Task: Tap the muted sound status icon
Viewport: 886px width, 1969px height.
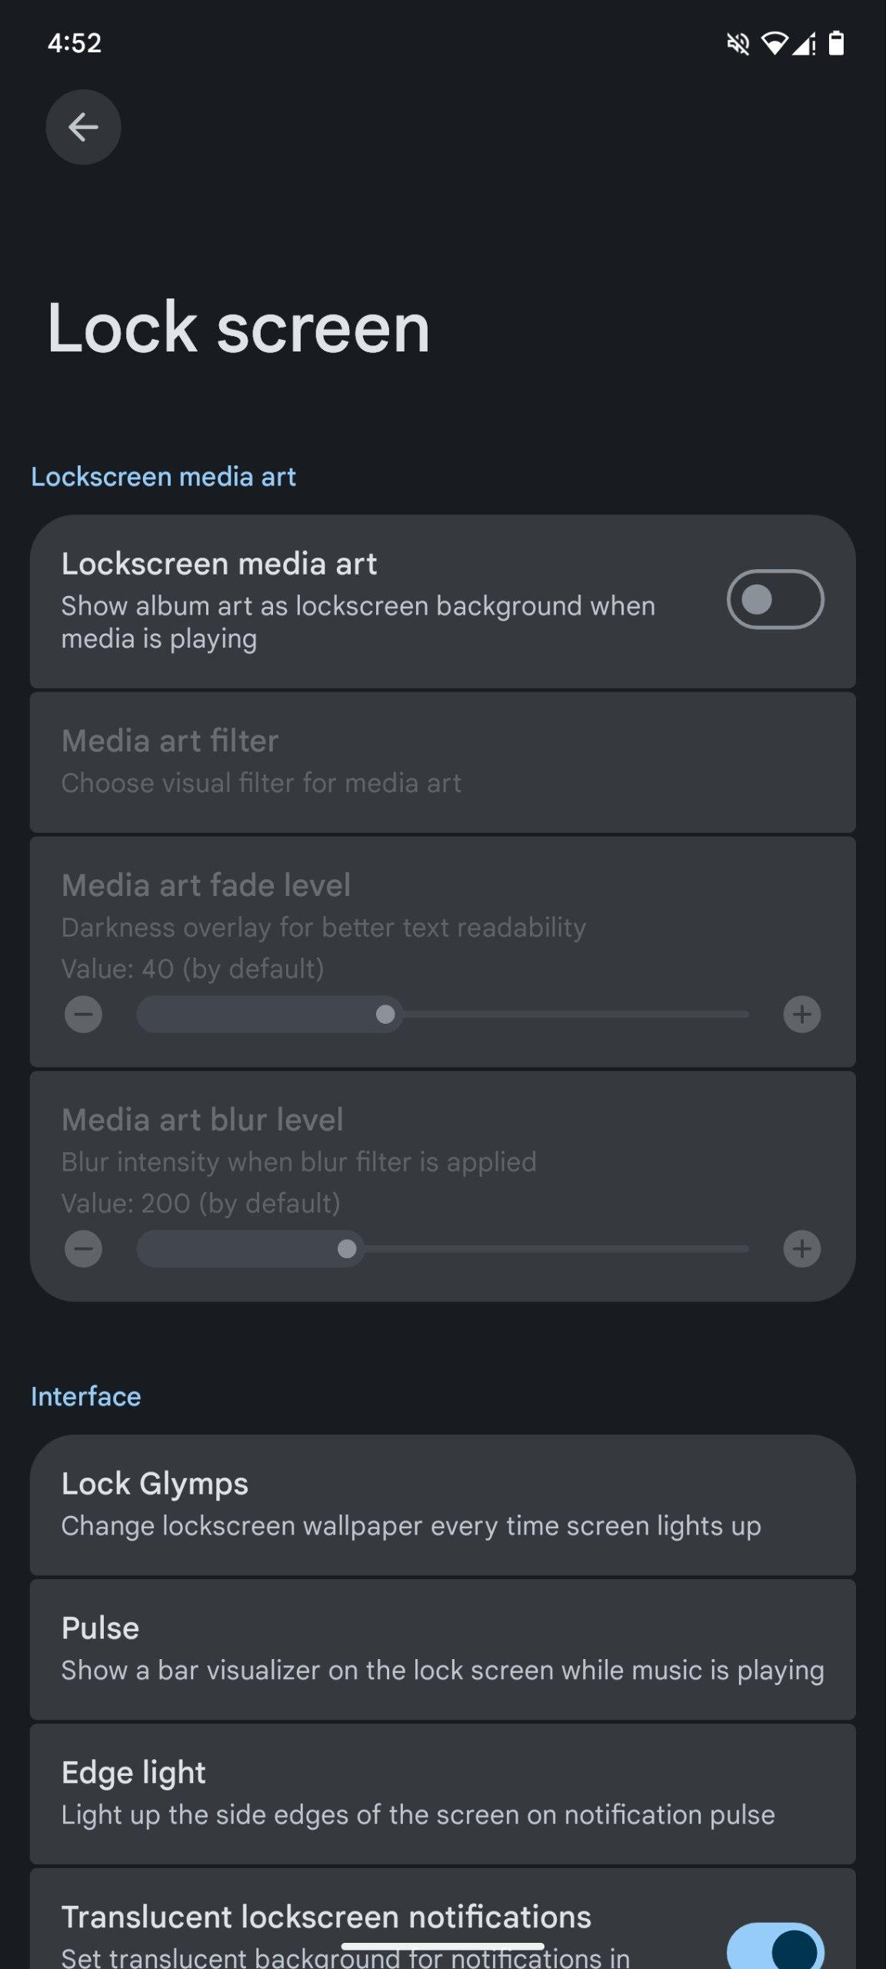Action: pos(738,44)
